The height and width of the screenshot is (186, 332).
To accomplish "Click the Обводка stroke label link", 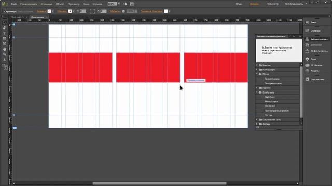I will [62, 11].
